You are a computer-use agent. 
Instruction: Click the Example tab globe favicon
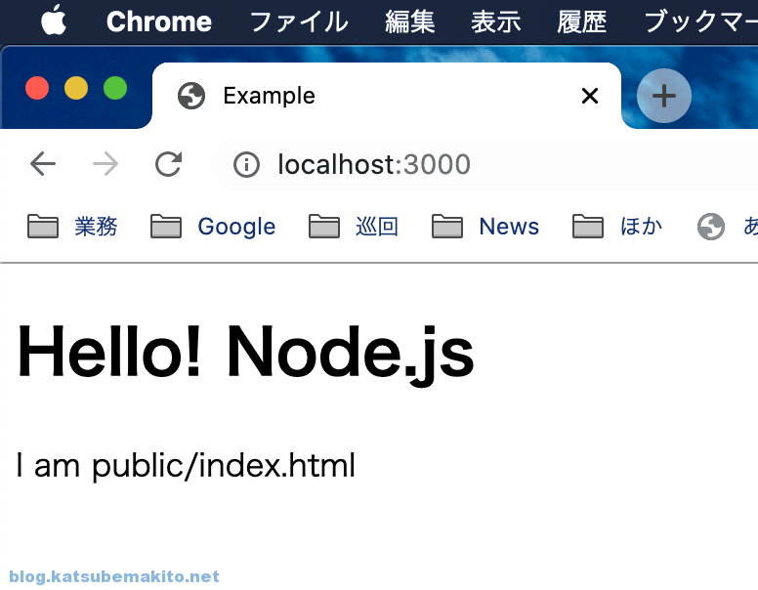[x=191, y=96]
